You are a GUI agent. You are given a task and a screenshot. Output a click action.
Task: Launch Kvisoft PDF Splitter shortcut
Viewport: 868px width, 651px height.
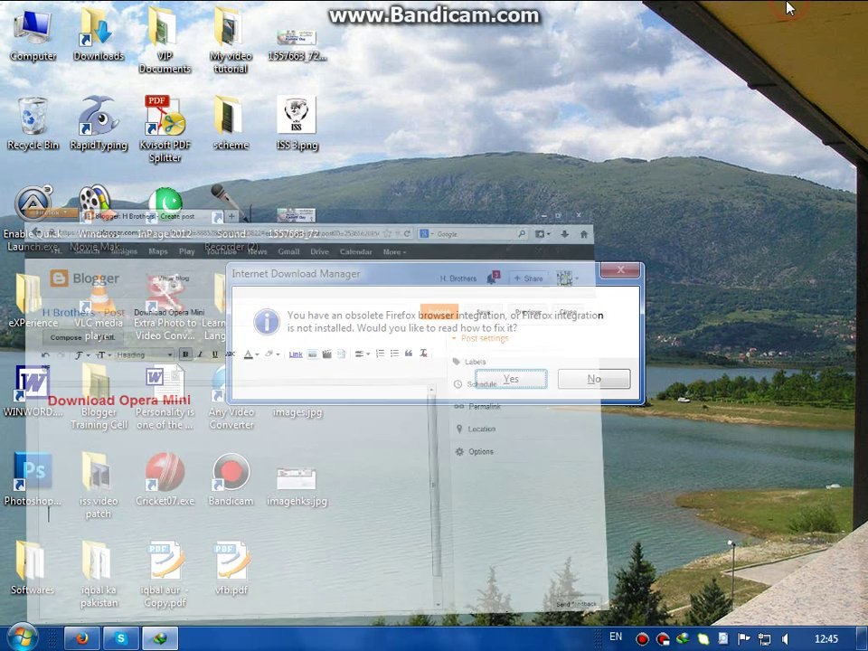tap(165, 129)
